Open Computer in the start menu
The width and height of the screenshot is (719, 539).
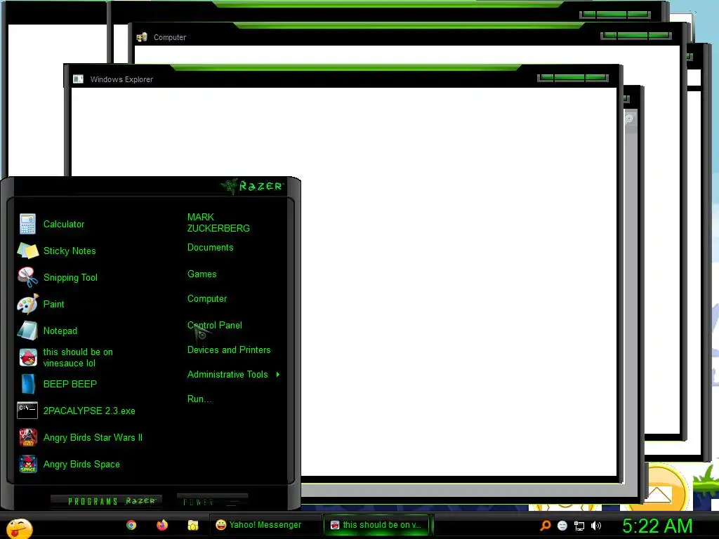(207, 299)
